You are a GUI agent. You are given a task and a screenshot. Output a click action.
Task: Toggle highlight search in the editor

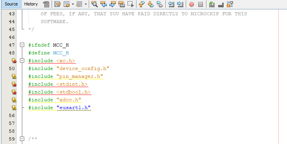(x=121, y=4)
